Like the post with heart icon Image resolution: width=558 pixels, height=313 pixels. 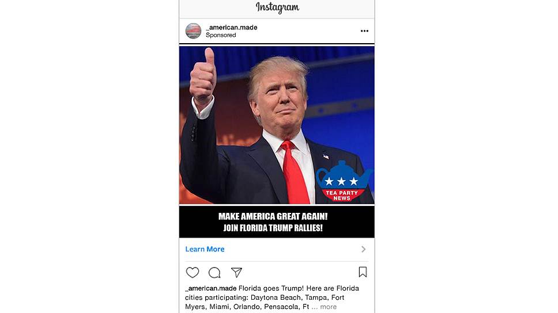click(x=193, y=273)
